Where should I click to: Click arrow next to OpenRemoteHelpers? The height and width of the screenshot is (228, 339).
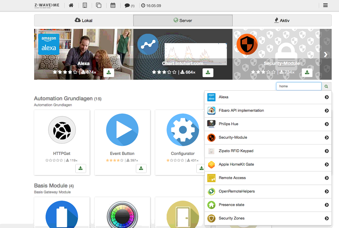click(x=327, y=191)
